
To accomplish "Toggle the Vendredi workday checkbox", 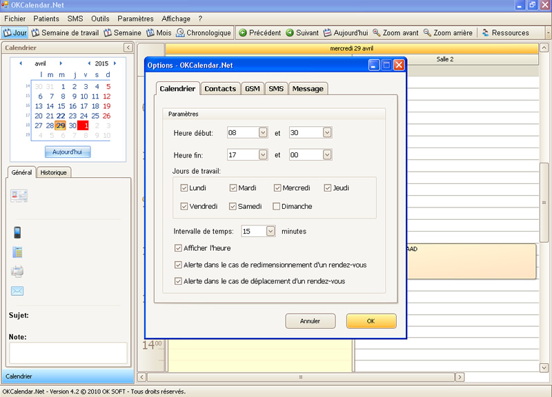I will 184,206.
